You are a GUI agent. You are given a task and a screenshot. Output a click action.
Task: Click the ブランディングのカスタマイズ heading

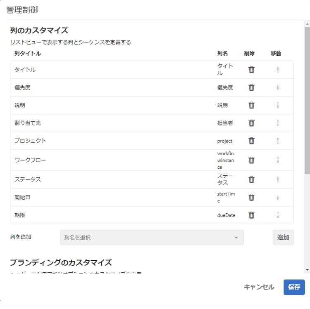tap(61, 263)
